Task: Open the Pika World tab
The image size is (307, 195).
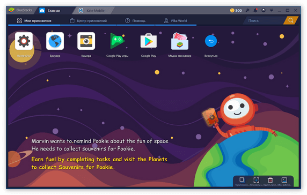Action: pos(176,21)
